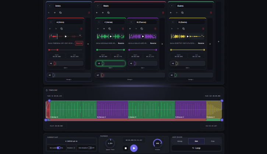Delete the B (Chorus) slot

(x=155, y=29)
